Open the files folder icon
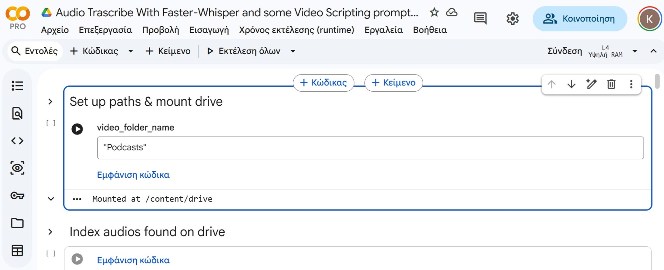The width and height of the screenshot is (664, 270). click(17, 223)
